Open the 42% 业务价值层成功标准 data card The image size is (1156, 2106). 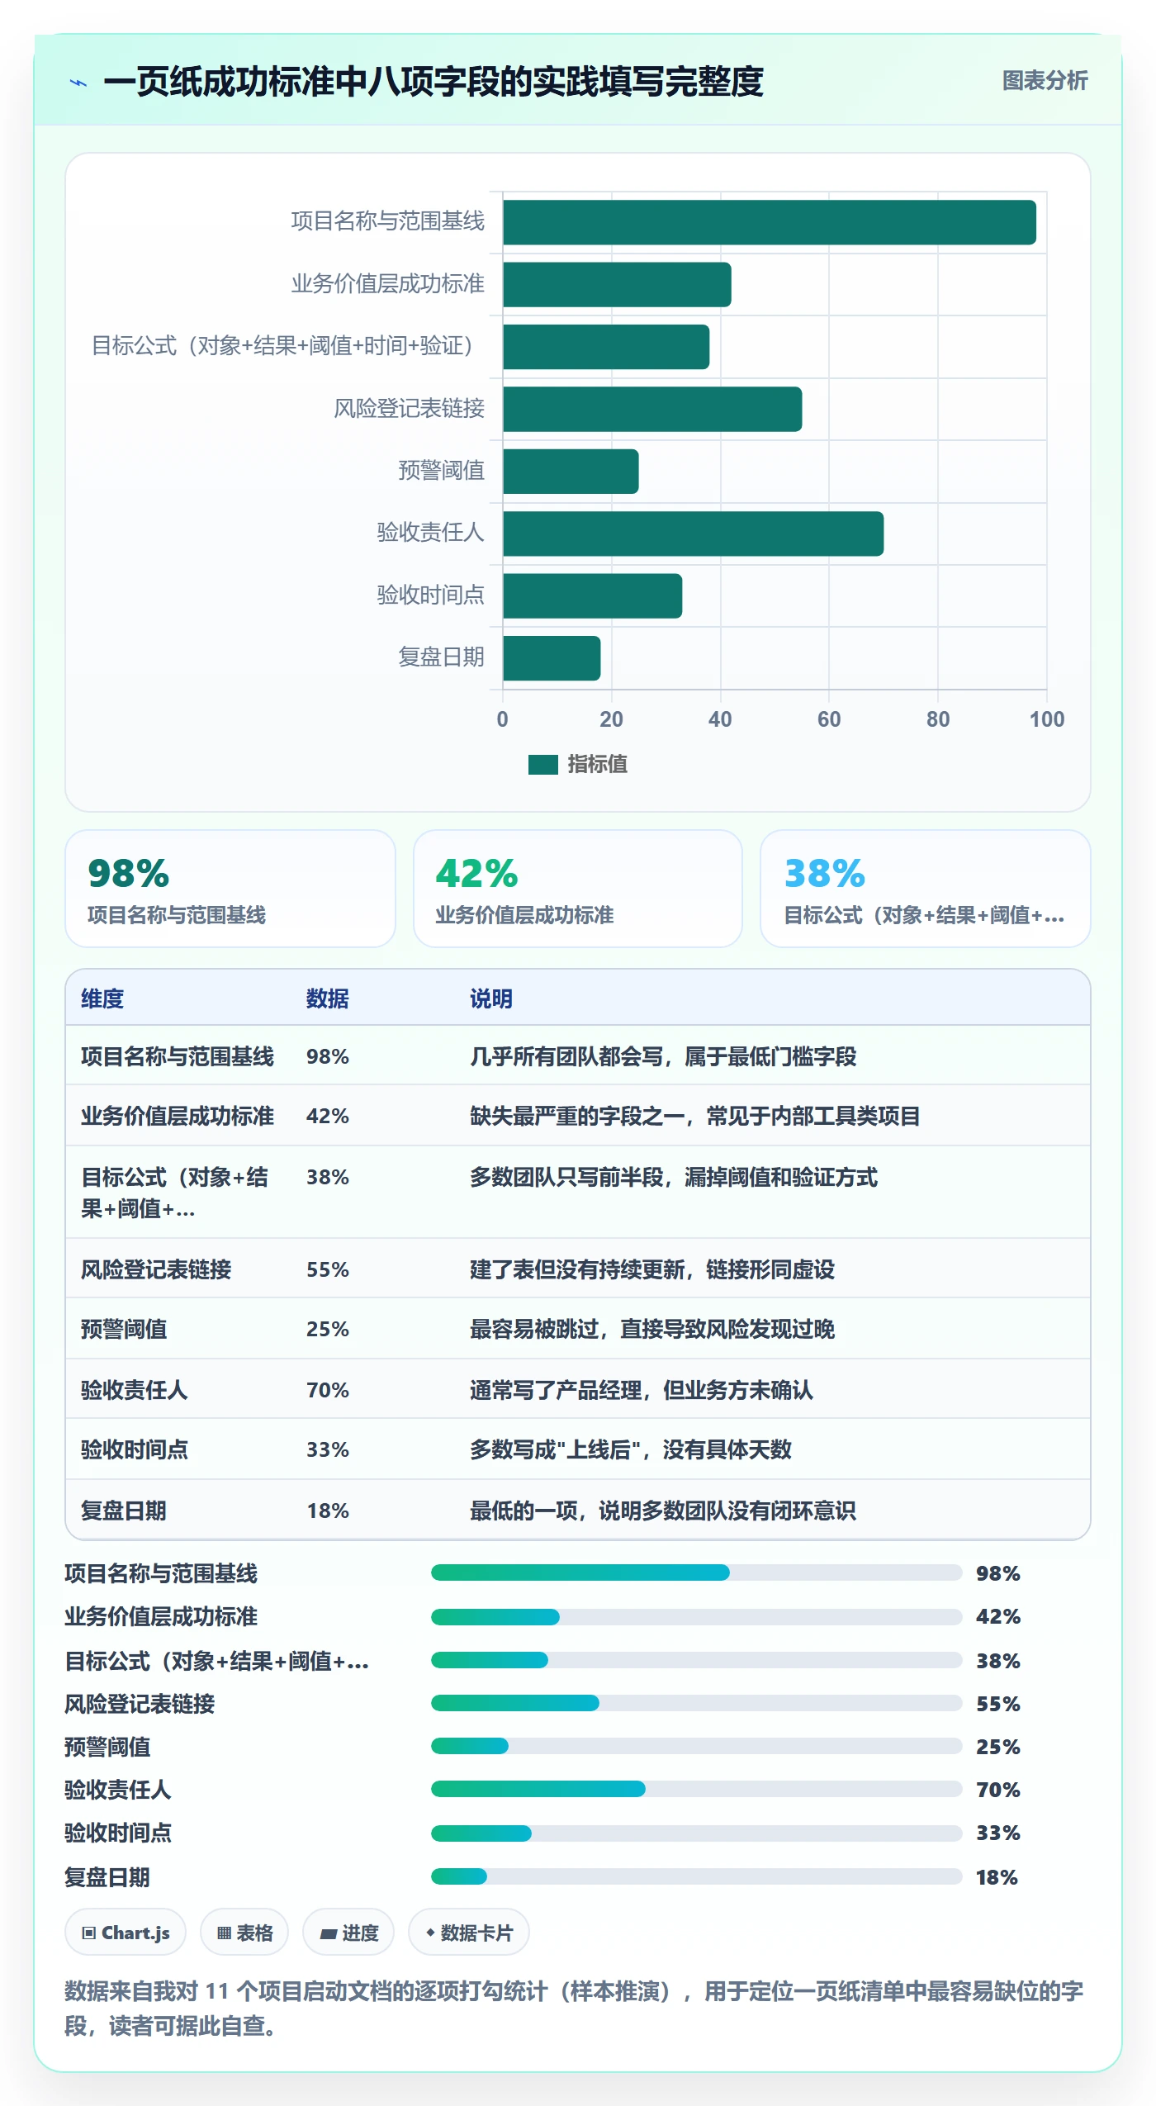point(578,889)
